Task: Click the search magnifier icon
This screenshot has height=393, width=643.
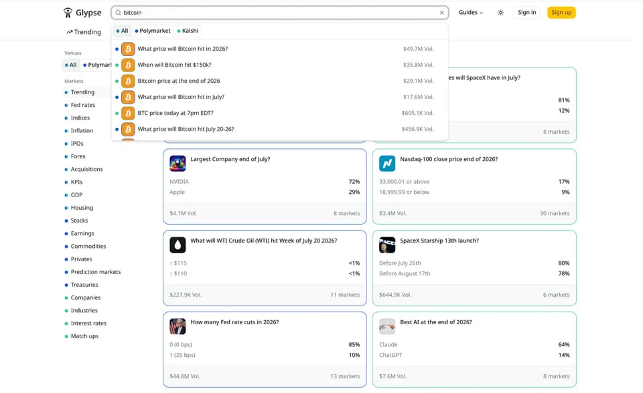Action: [x=118, y=13]
